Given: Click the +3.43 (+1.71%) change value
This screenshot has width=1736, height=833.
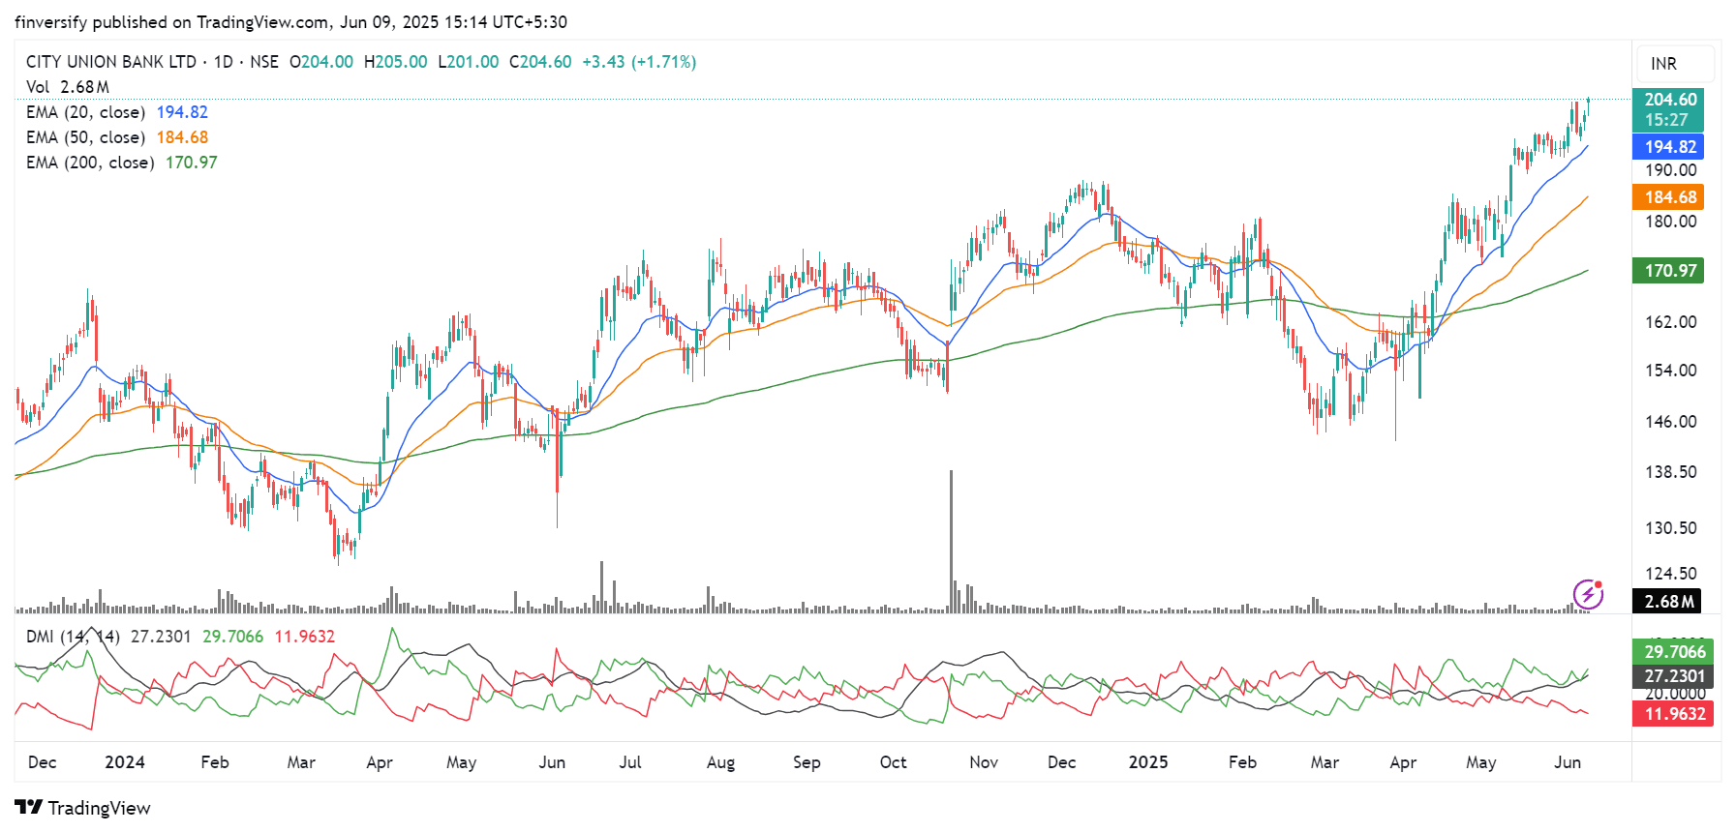Looking at the screenshot, I should (639, 62).
